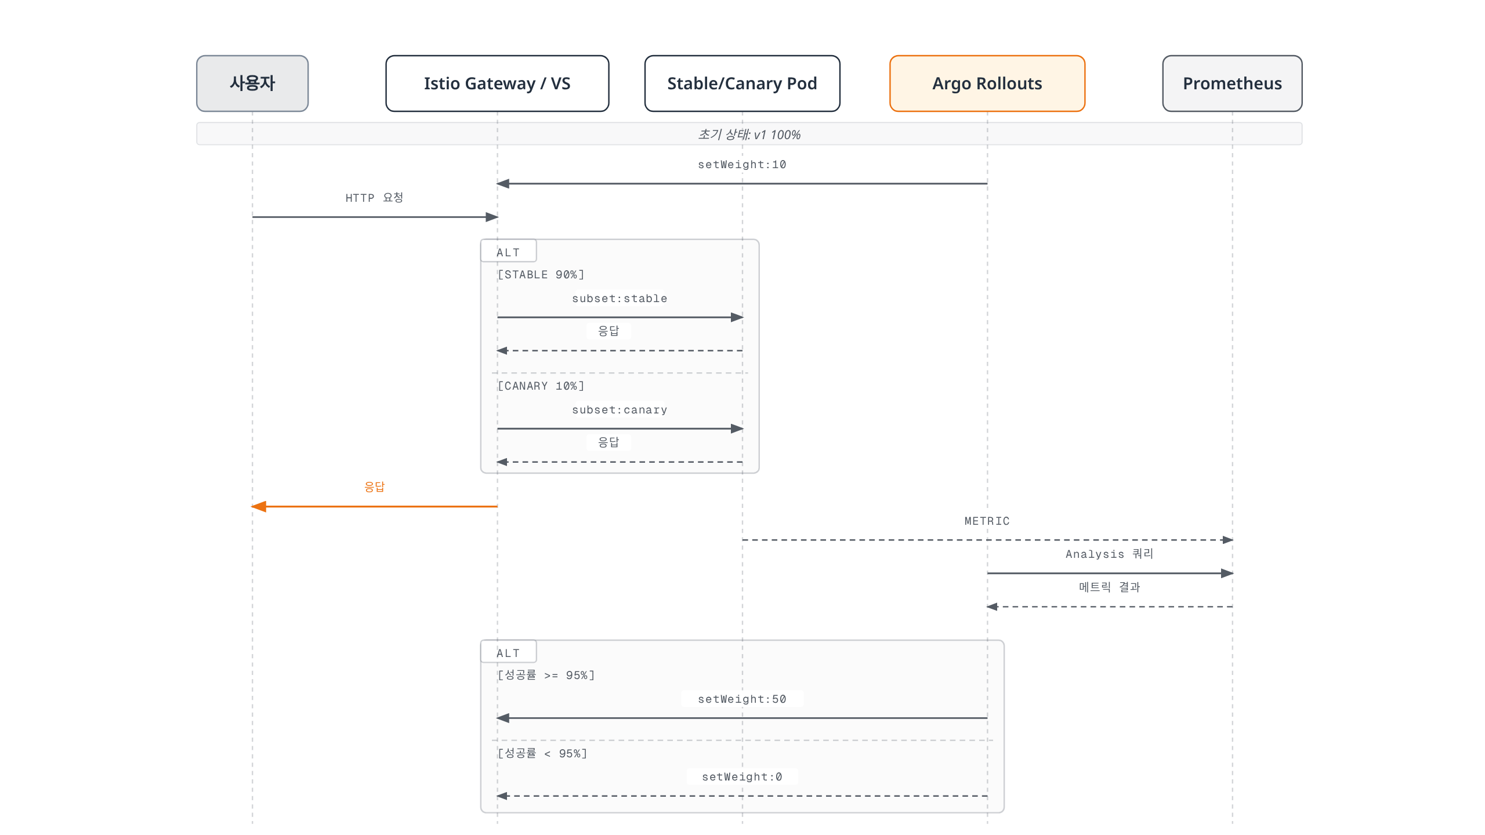Image resolution: width=1485 pixels, height=835 pixels.
Task: Click the 'HTTP 요청' message label
Action: click(374, 198)
